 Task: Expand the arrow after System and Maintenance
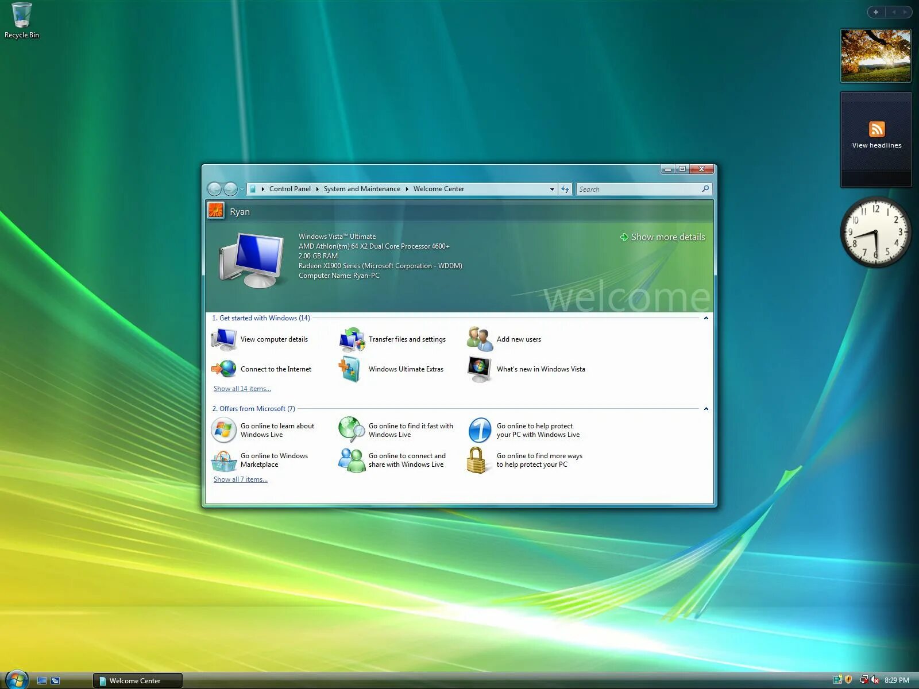point(407,189)
